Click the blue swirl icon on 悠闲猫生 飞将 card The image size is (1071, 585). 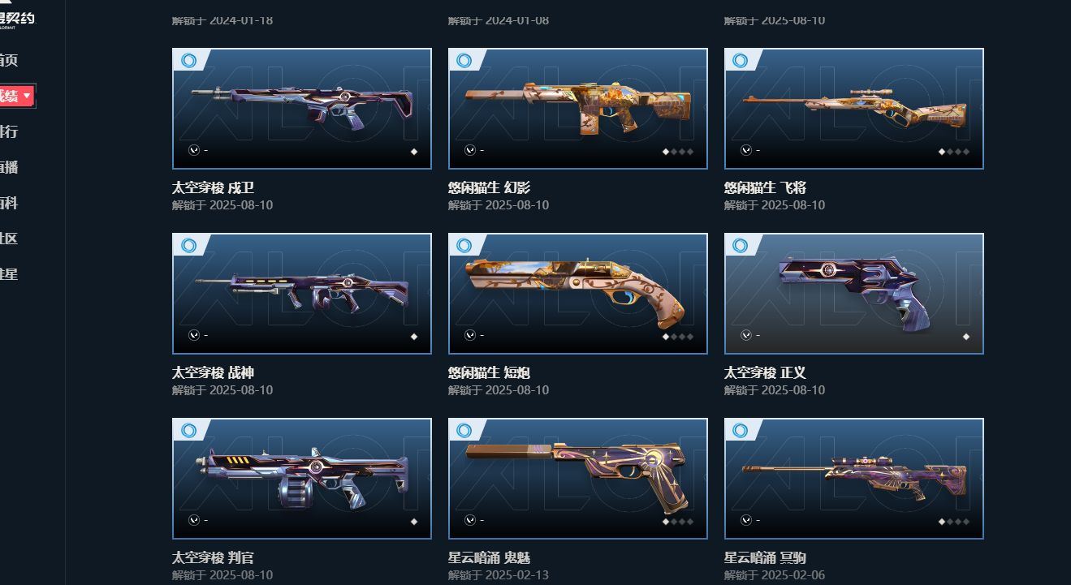[740, 61]
